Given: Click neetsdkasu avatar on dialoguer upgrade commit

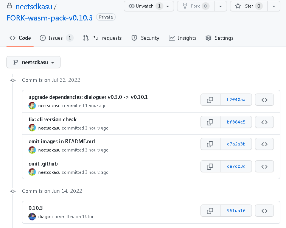Looking at the screenshot, I should [32, 106].
